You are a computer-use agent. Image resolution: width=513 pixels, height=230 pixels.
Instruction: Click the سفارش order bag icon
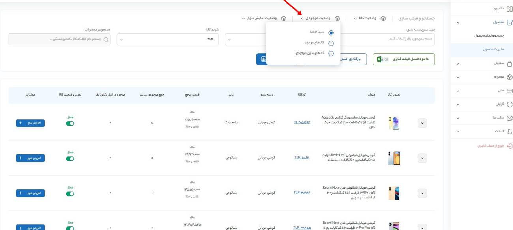(509, 63)
